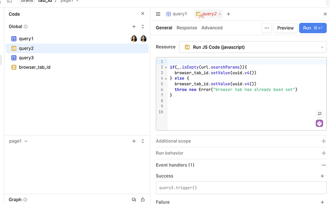The height and width of the screenshot is (204, 330).
Task: Fold the else block on line 4
Action: pos(166,79)
